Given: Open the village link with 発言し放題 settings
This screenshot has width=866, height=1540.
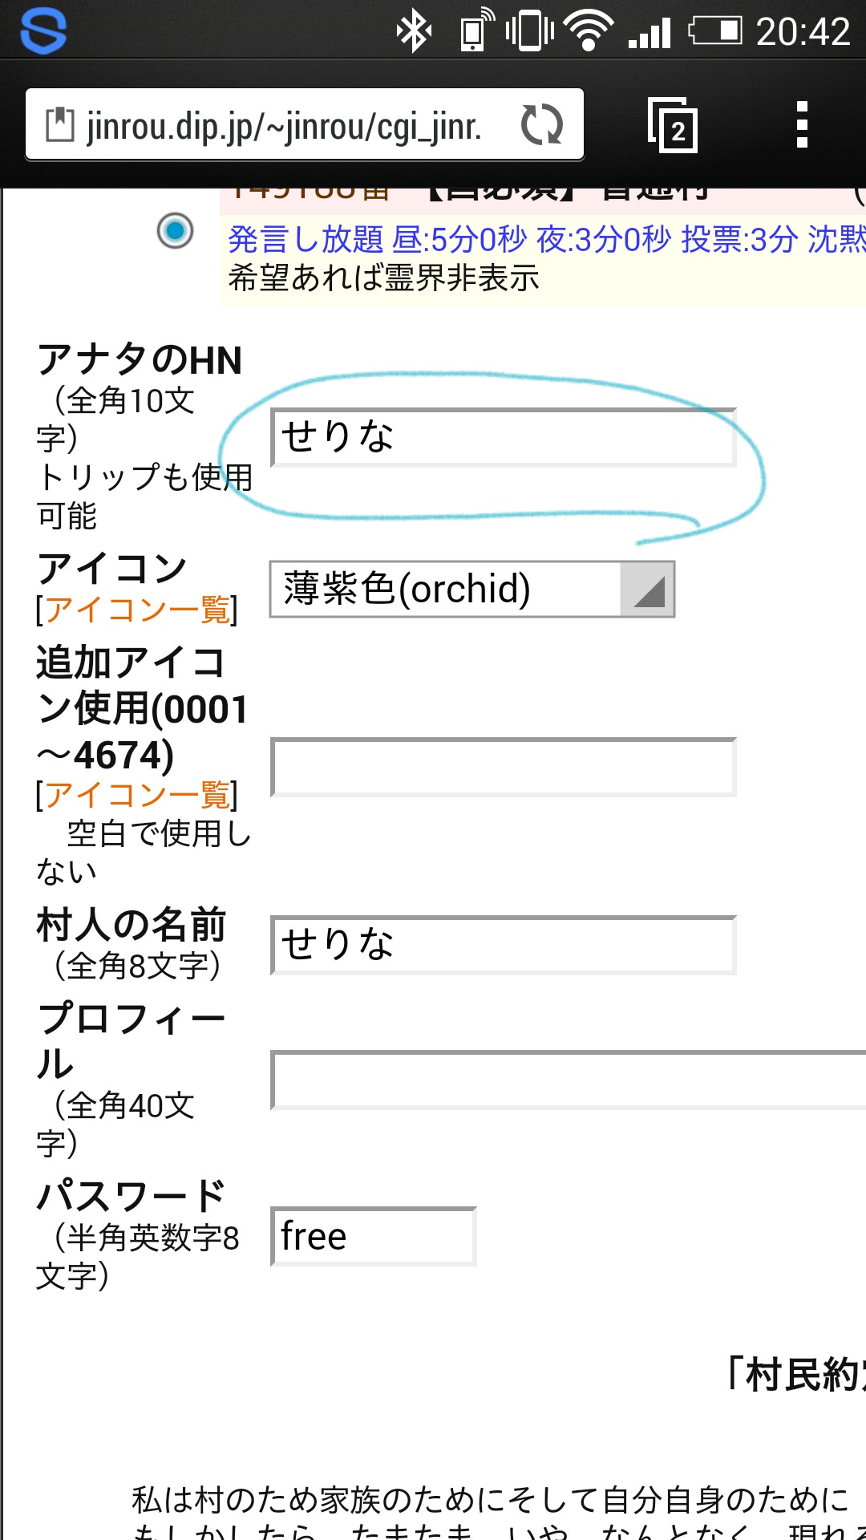Looking at the screenshot, I should 545,239.
